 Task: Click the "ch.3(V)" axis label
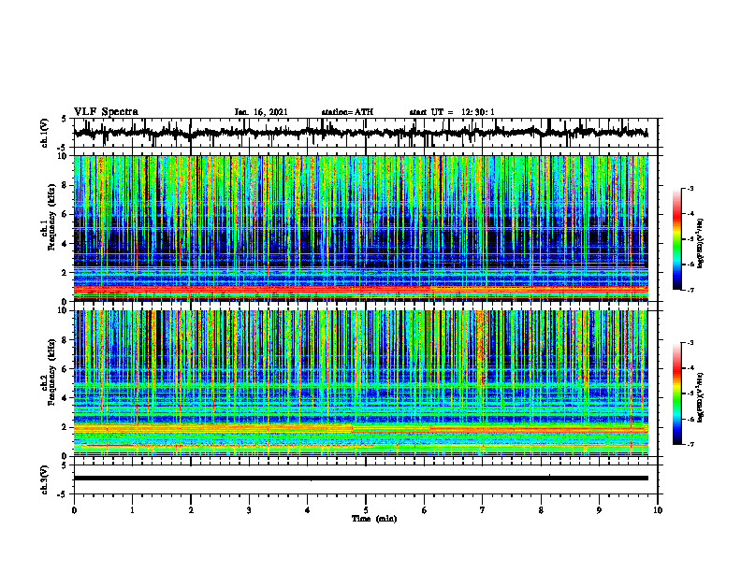tap(45, 479)
